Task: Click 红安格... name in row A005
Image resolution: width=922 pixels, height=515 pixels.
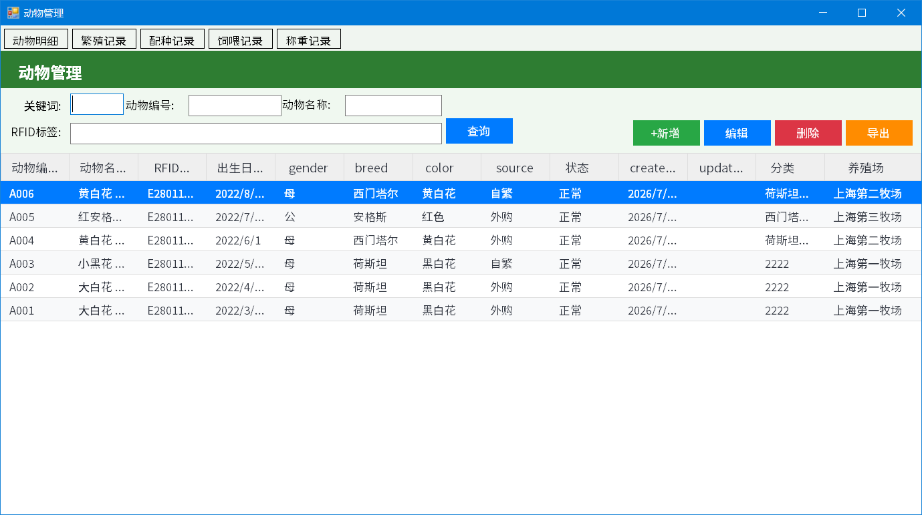Action: (x=104, y=216)
